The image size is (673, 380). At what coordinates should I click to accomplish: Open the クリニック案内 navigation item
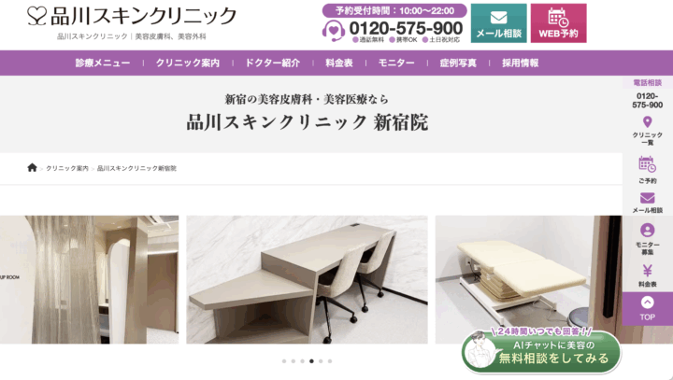188,63
